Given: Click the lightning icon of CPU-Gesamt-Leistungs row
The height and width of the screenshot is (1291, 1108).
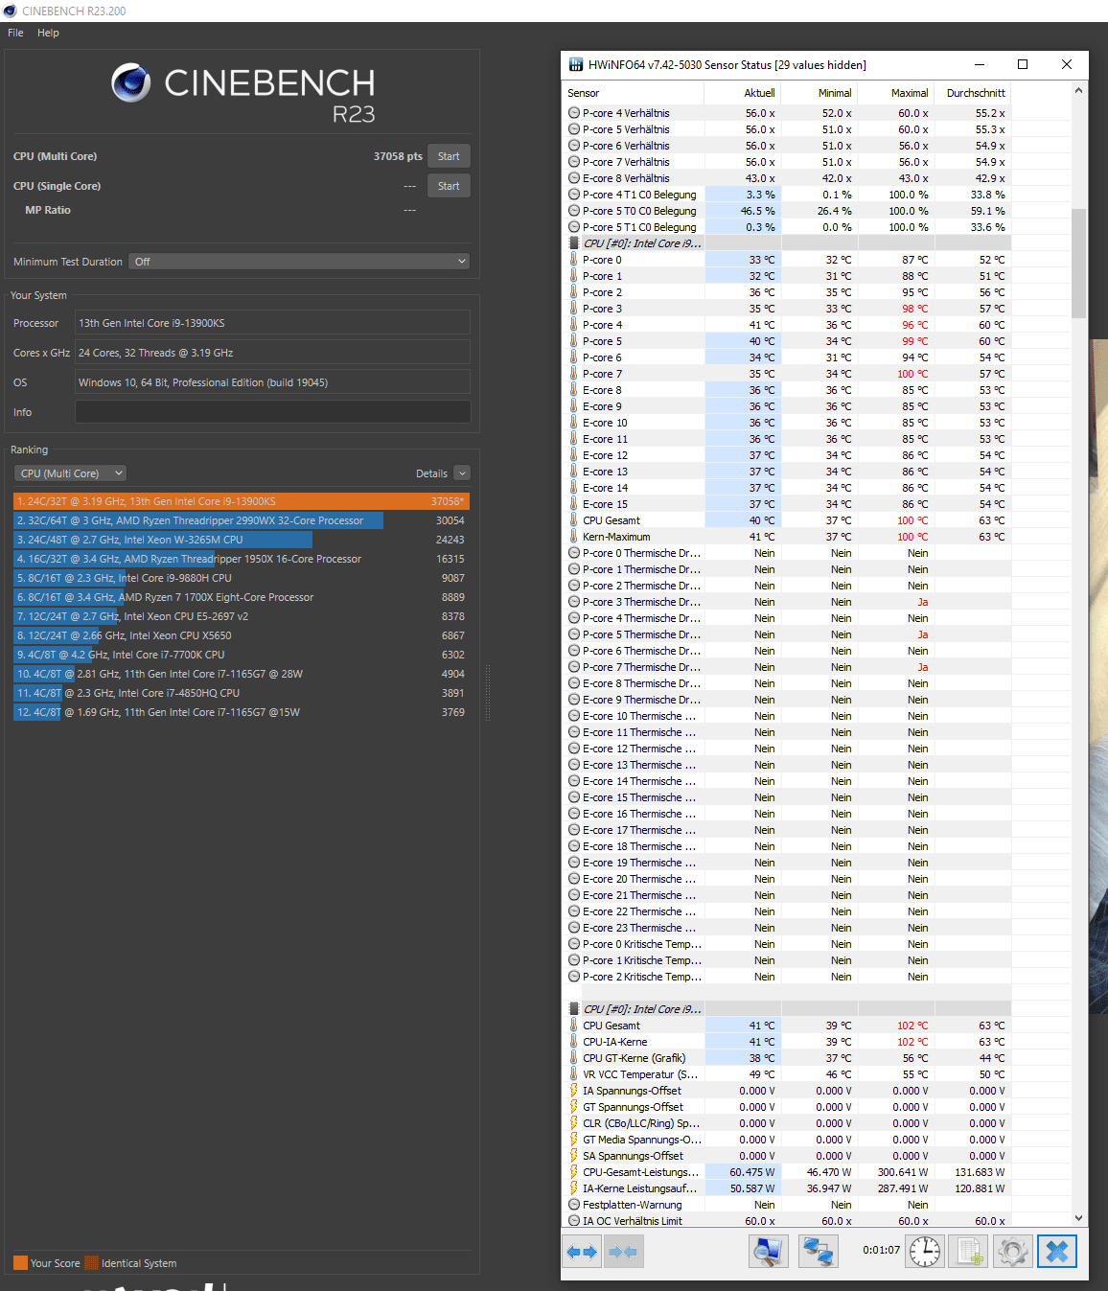Looking at the screenshot, I should pyautogui.click(x=574, y=1172).
